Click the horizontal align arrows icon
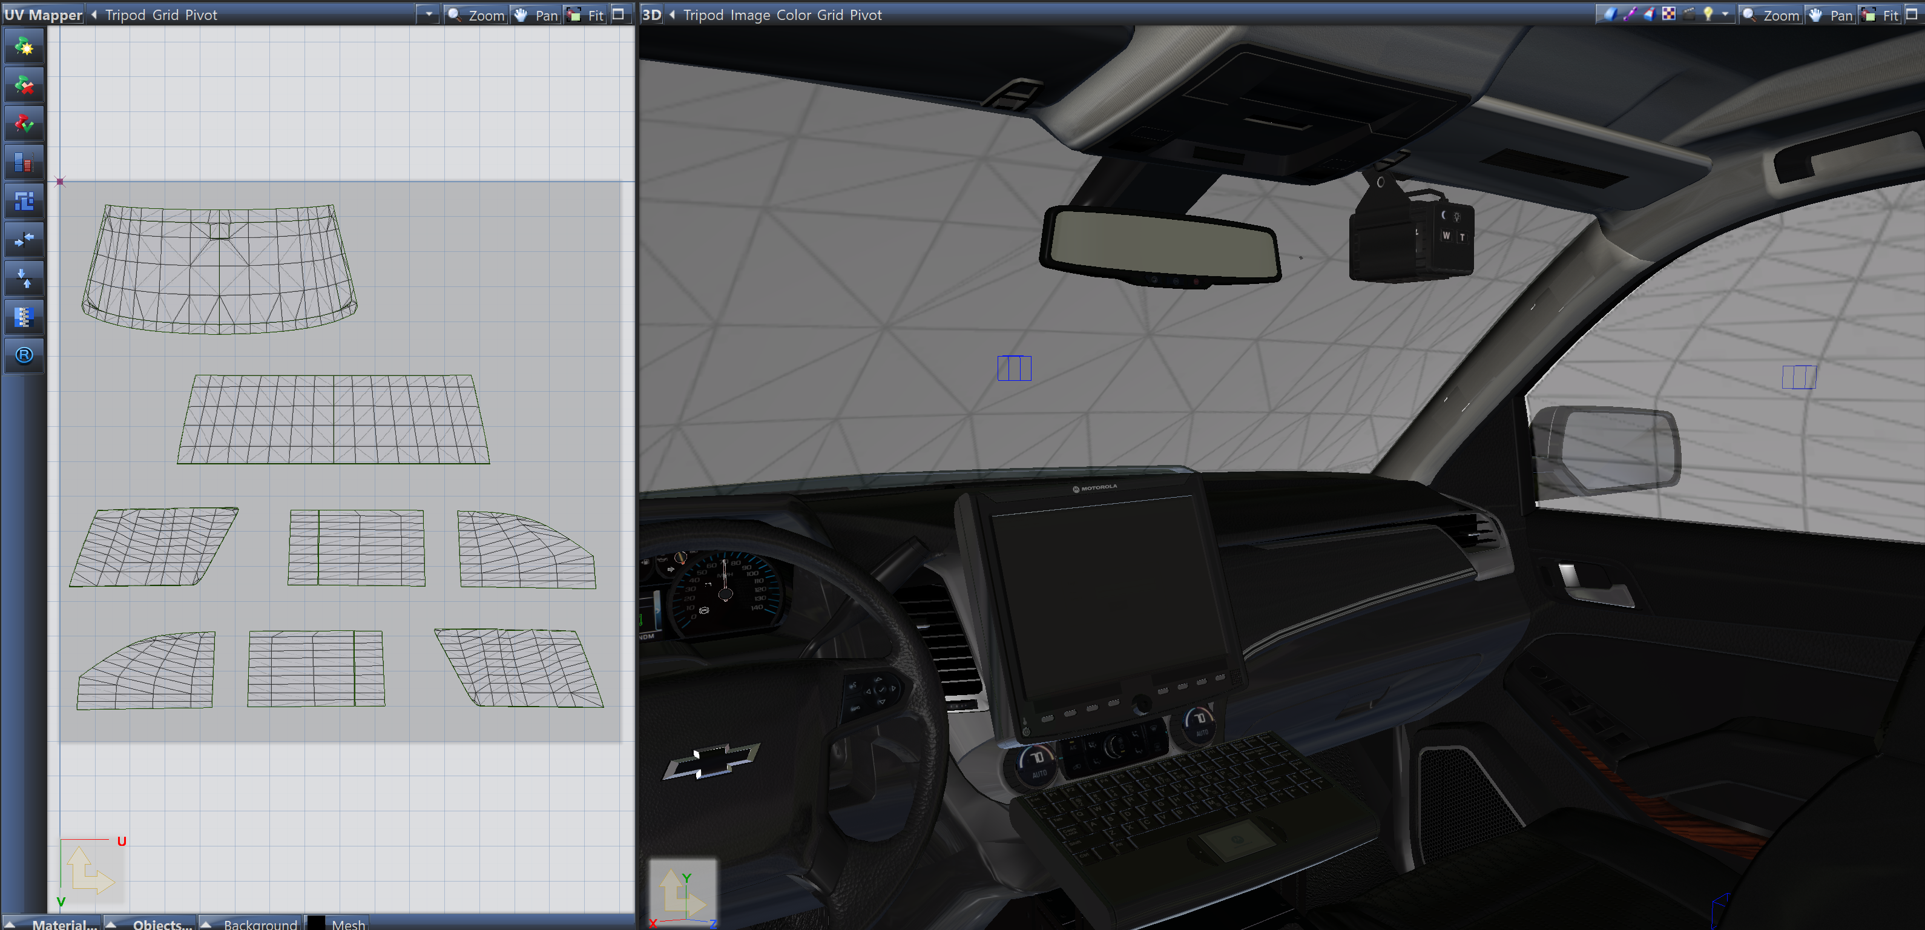1925x930 pixels. (x=24, y=239)
